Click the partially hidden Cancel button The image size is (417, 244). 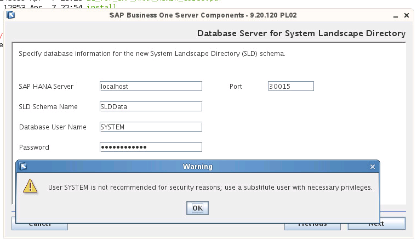click(x=39, y=226)
